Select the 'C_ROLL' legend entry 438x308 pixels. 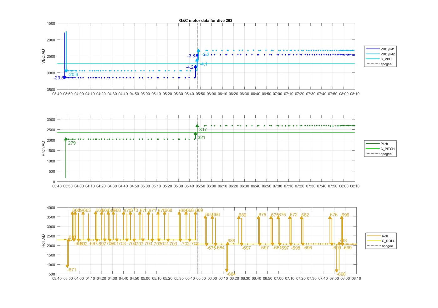point(388,241)
